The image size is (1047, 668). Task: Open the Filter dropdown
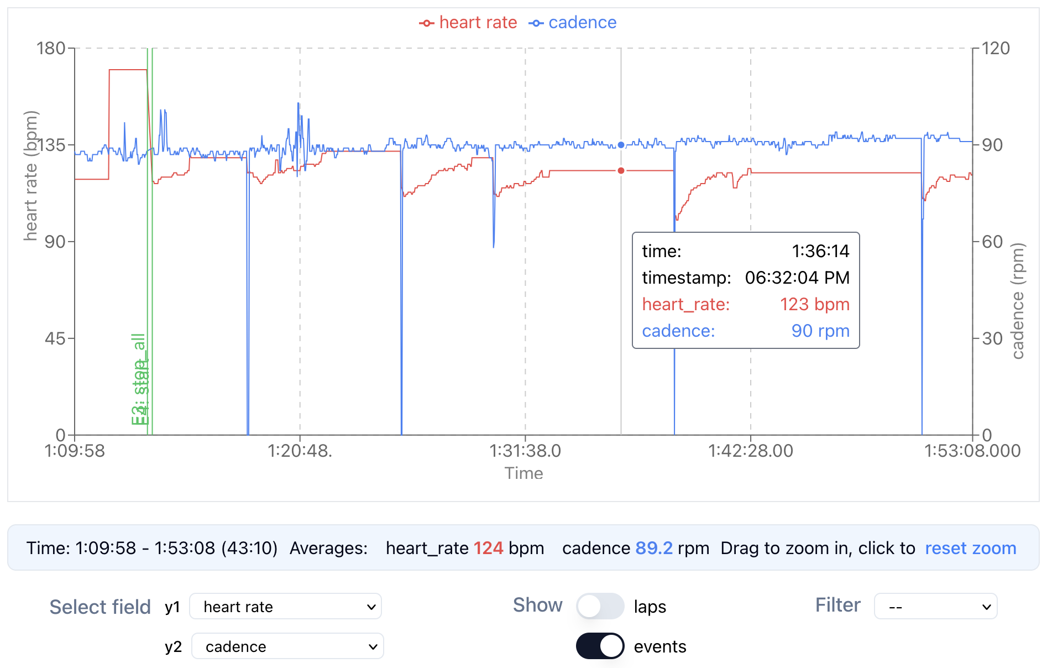pyautogui.click(x=935, y=607)
